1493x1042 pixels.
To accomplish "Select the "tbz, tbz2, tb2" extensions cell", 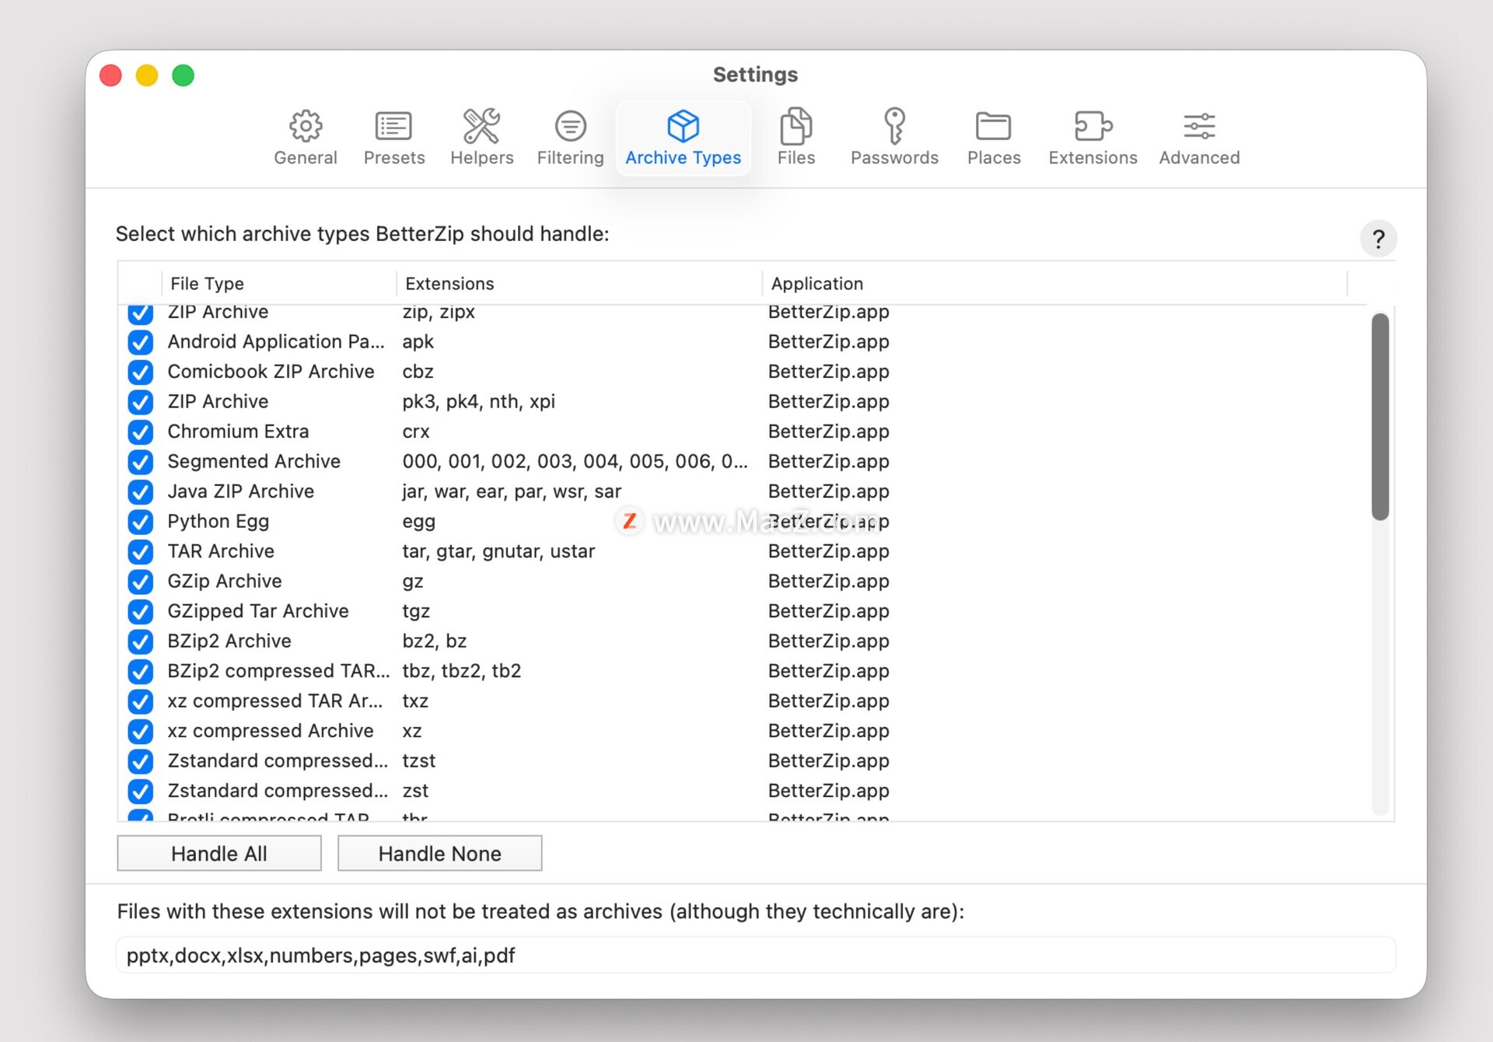I will coord(462,671).
